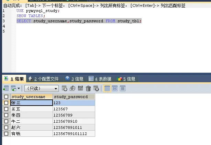
Task: Click the copy result data icon
Action: 14,88
